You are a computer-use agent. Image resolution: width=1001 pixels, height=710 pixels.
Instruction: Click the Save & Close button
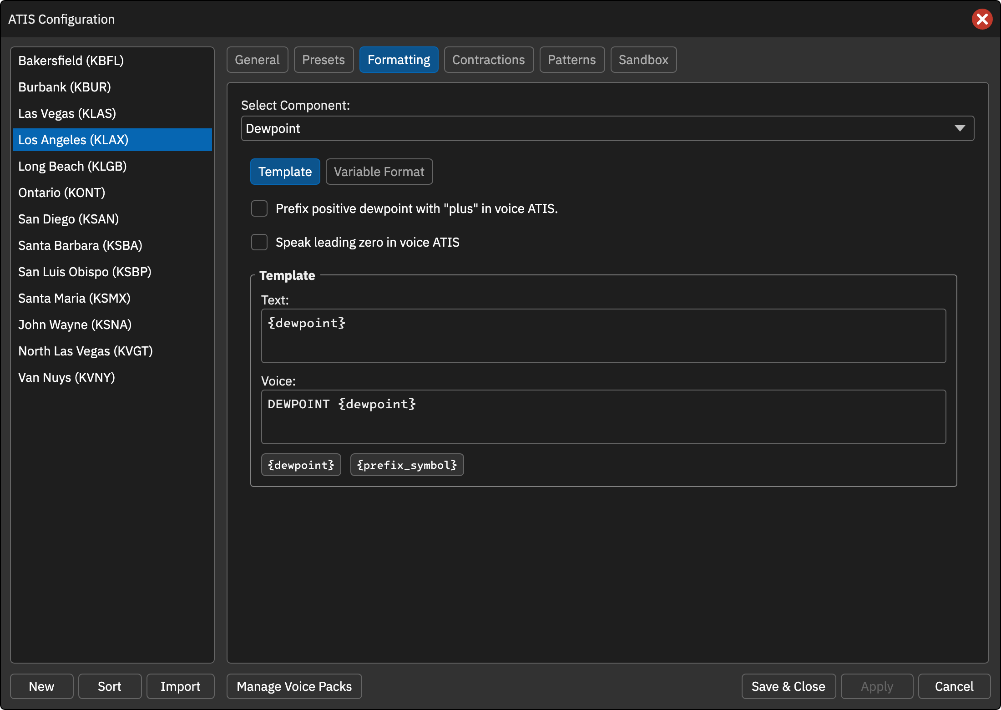tap(788, 686)
